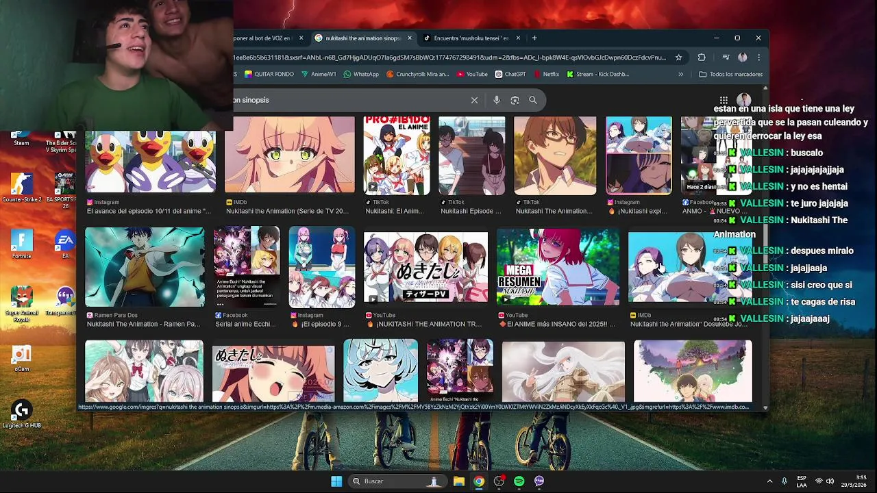Submit search with magnifying glass icon

[533, 100]
